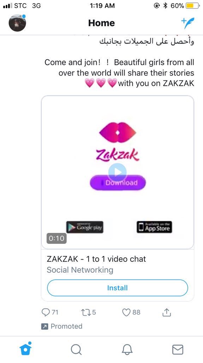Open the Promoted arrow badge icon
Viewport: 203px width, 363px height.
click(x=44, y=326)
